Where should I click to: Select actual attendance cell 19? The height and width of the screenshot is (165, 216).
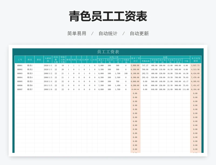63,65
